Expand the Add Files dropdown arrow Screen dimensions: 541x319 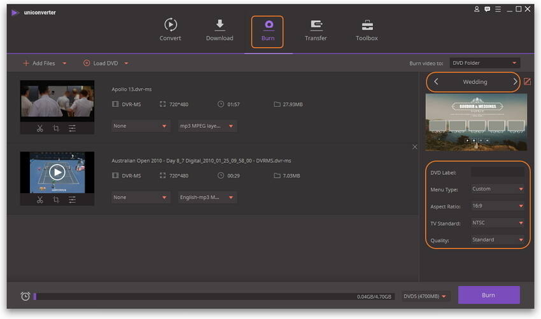pyautogui.click(x=64, y=64)
